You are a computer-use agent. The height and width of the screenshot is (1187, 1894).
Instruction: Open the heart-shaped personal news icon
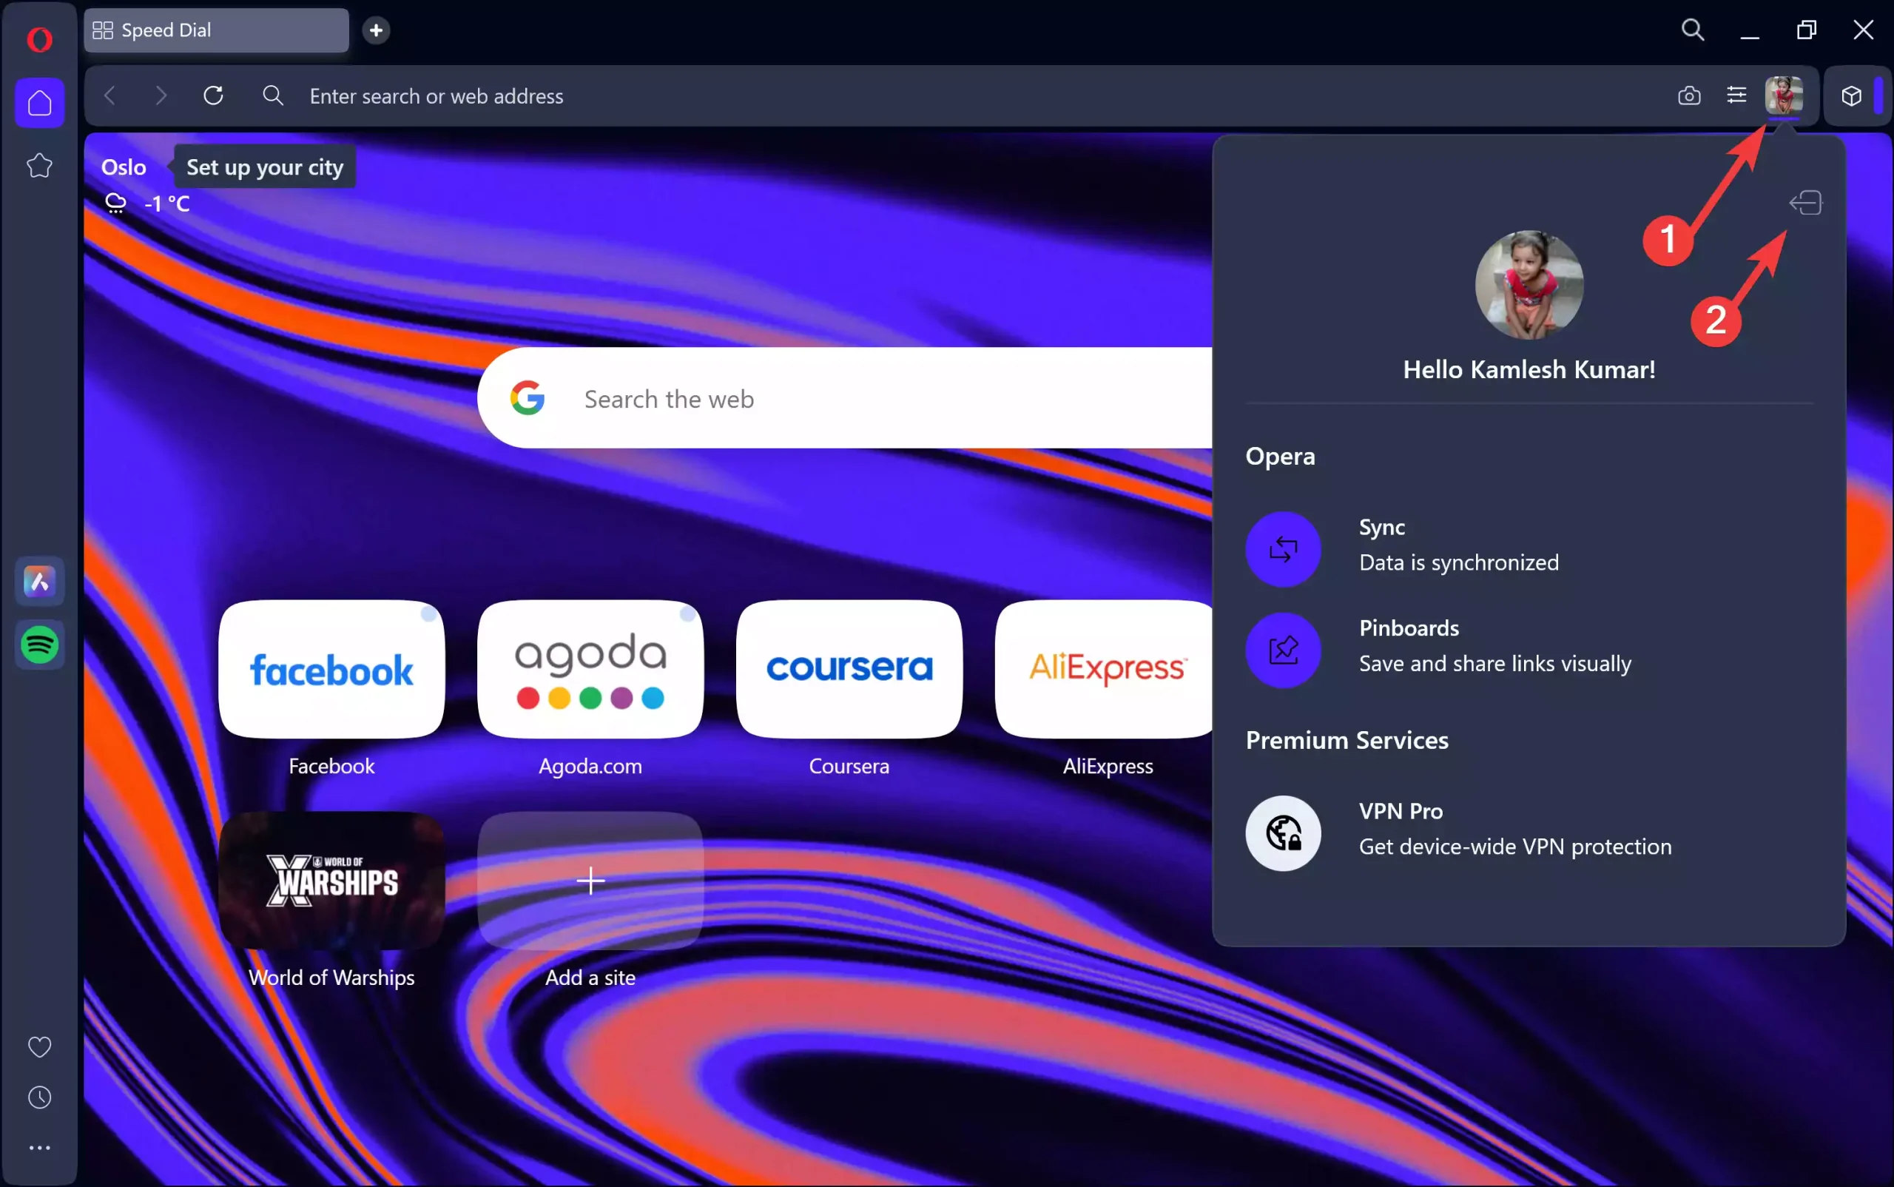pos(39,1045)
